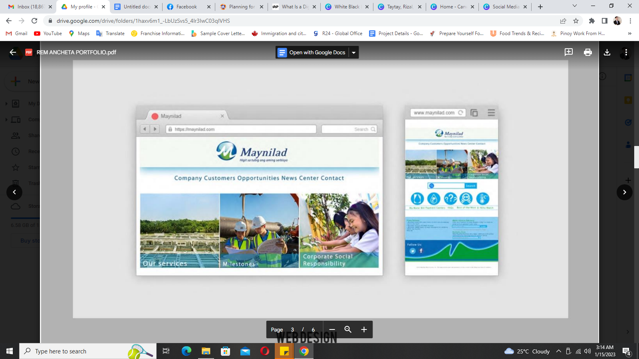
Task: Switch to the Untitled document tab
Action: pos(137,7)
